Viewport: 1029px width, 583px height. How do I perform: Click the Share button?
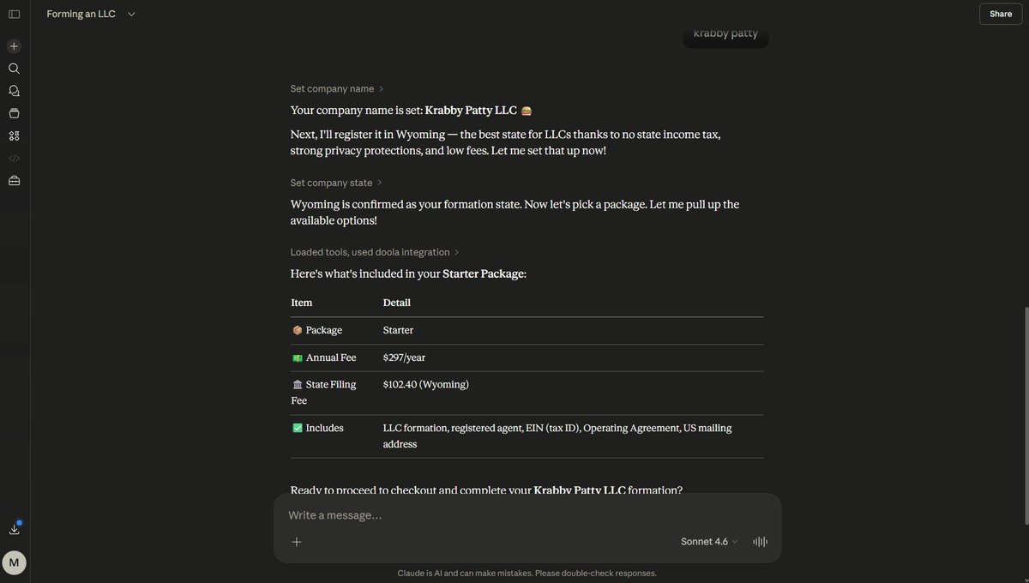(1001, 14)
